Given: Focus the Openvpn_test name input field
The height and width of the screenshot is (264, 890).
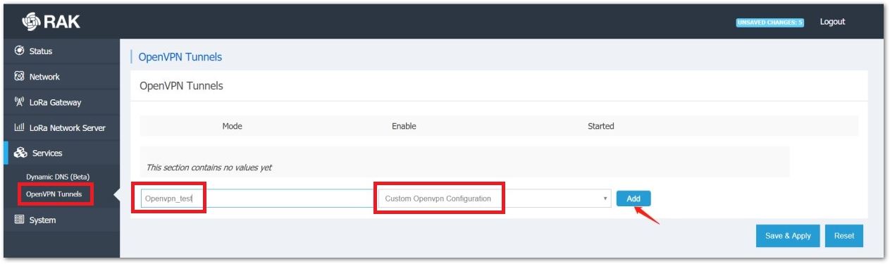Looking at the screenshot, I should [257, 199].
